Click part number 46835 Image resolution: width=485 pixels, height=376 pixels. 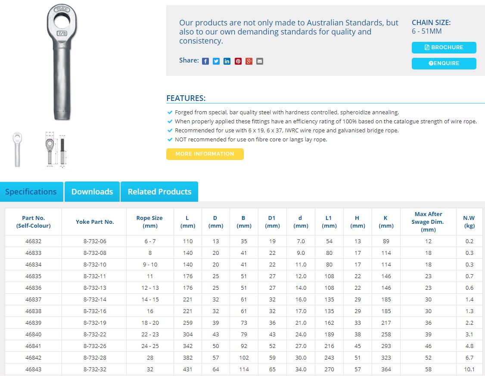[x=34, y=276]
